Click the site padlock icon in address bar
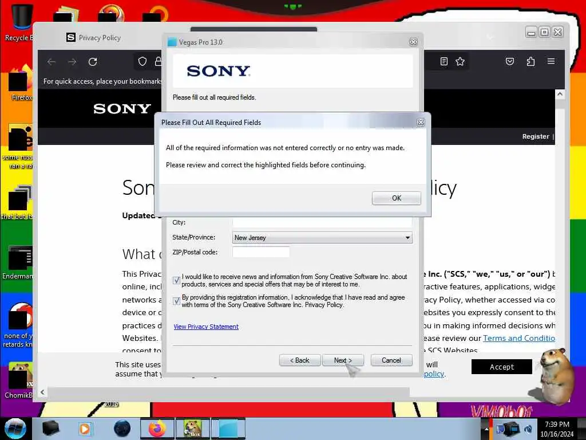 [x=158, y=61]
